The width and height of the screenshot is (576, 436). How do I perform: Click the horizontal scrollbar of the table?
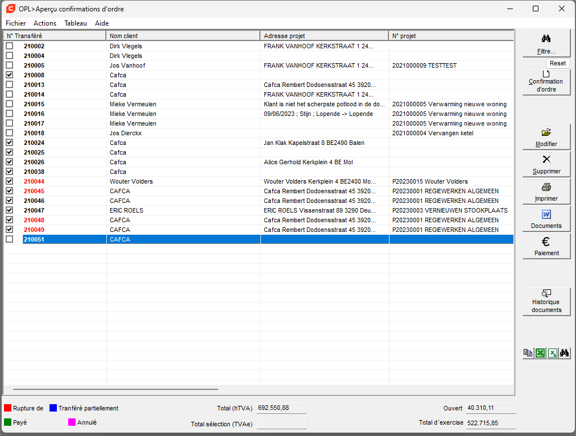[116, 389]
